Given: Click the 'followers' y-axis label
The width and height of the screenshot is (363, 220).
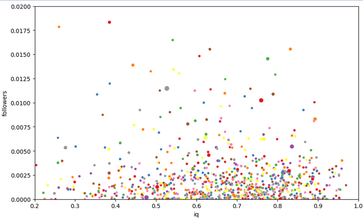Looking at the screenshot, I should [x=4, y=103].
